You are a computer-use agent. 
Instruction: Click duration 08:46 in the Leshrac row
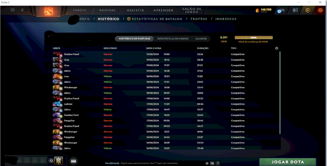coord(200,104)
